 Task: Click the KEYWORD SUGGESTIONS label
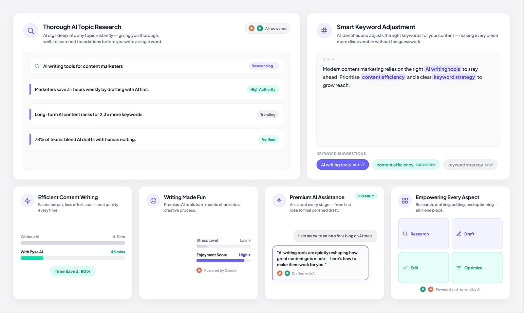pyautogui.click(x=341, y=154)
